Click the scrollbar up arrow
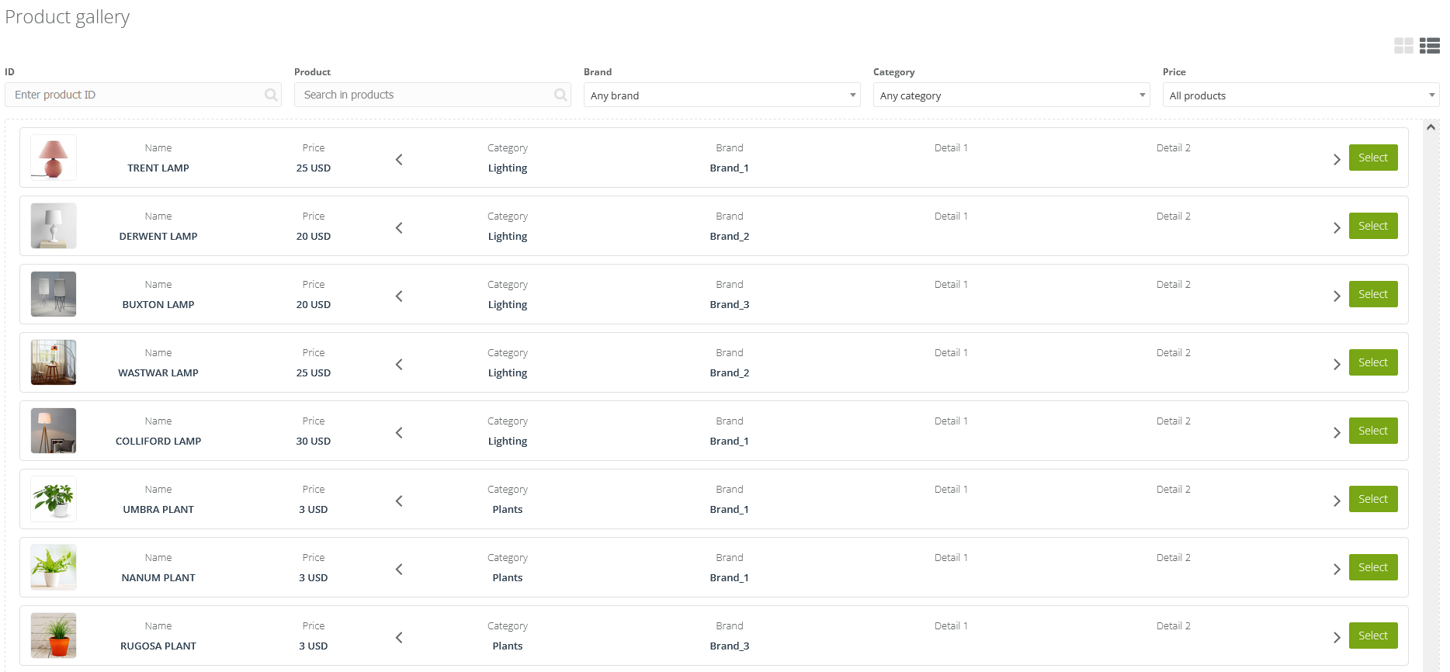 pyautogui.click(x=1431, y=127)
